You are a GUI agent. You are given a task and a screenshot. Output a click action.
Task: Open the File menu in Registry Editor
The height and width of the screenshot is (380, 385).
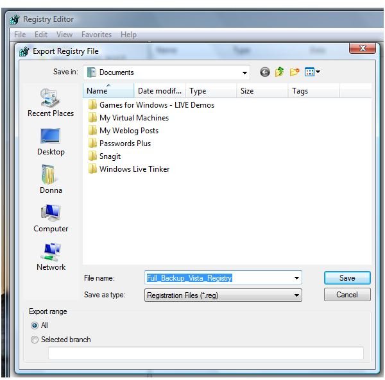[x=20, y=35]
